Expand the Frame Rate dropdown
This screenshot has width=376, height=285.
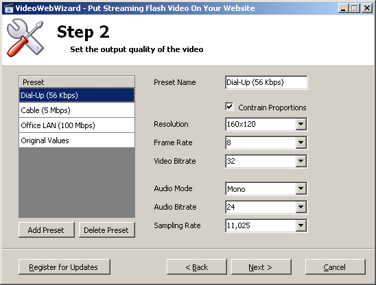click(301, 142)
